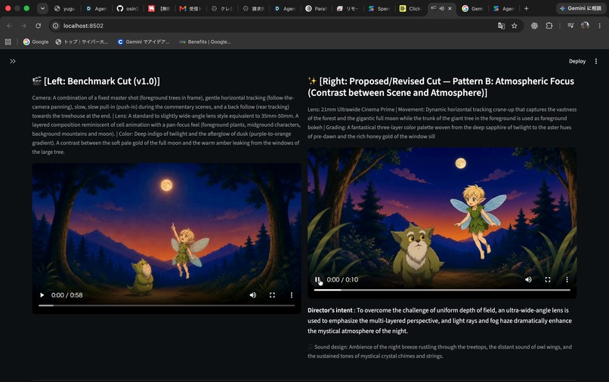
Task: Open the Benefits | Google bookmark
Action: [x=205, y=42]
